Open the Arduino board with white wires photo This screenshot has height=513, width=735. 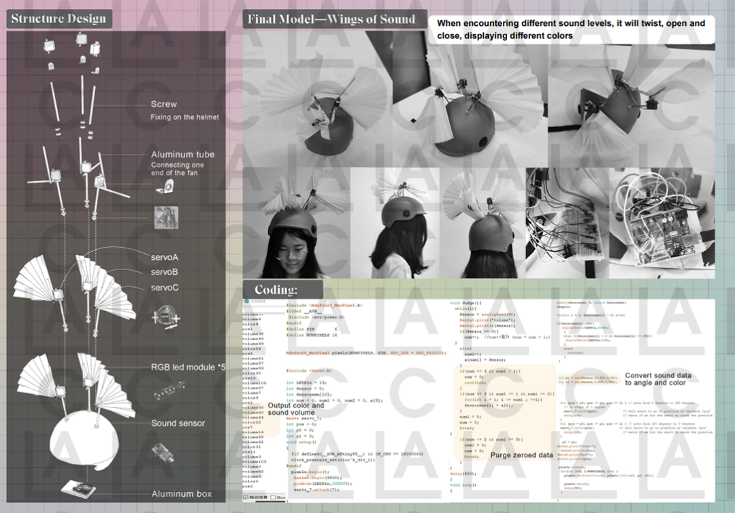662,223
